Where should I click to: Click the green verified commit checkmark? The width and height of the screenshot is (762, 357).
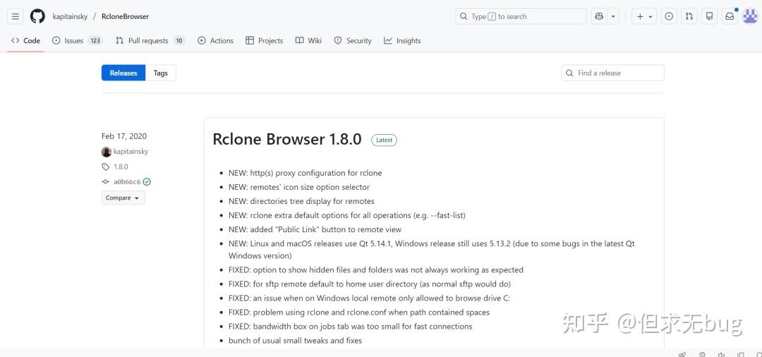[x=147, y=181]
